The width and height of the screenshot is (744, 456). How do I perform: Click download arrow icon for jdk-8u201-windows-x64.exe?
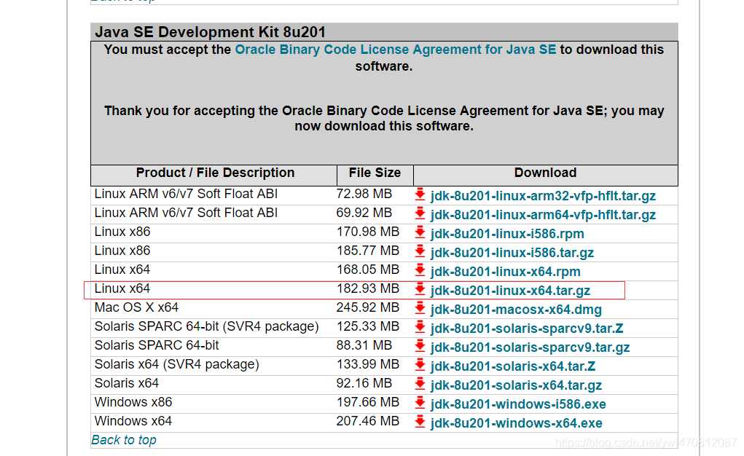pyautogui.click(x=420, y=422)
